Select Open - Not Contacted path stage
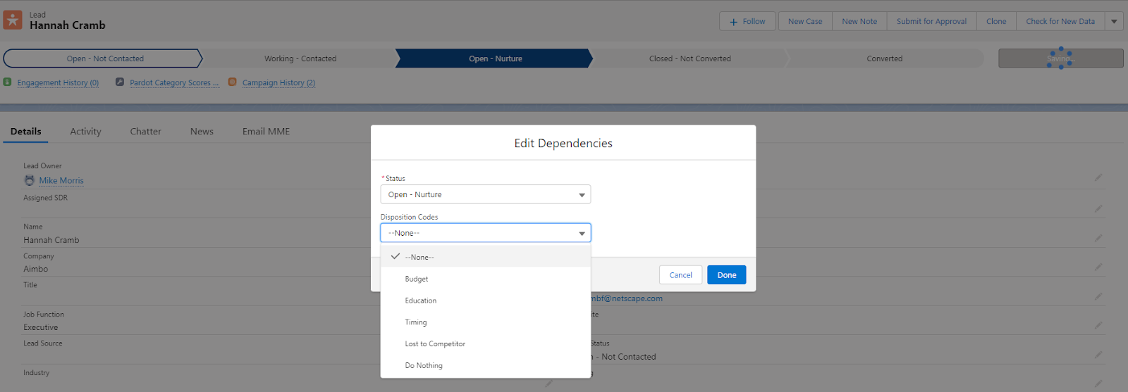1128x392 pixels. (x=103, y=58)
